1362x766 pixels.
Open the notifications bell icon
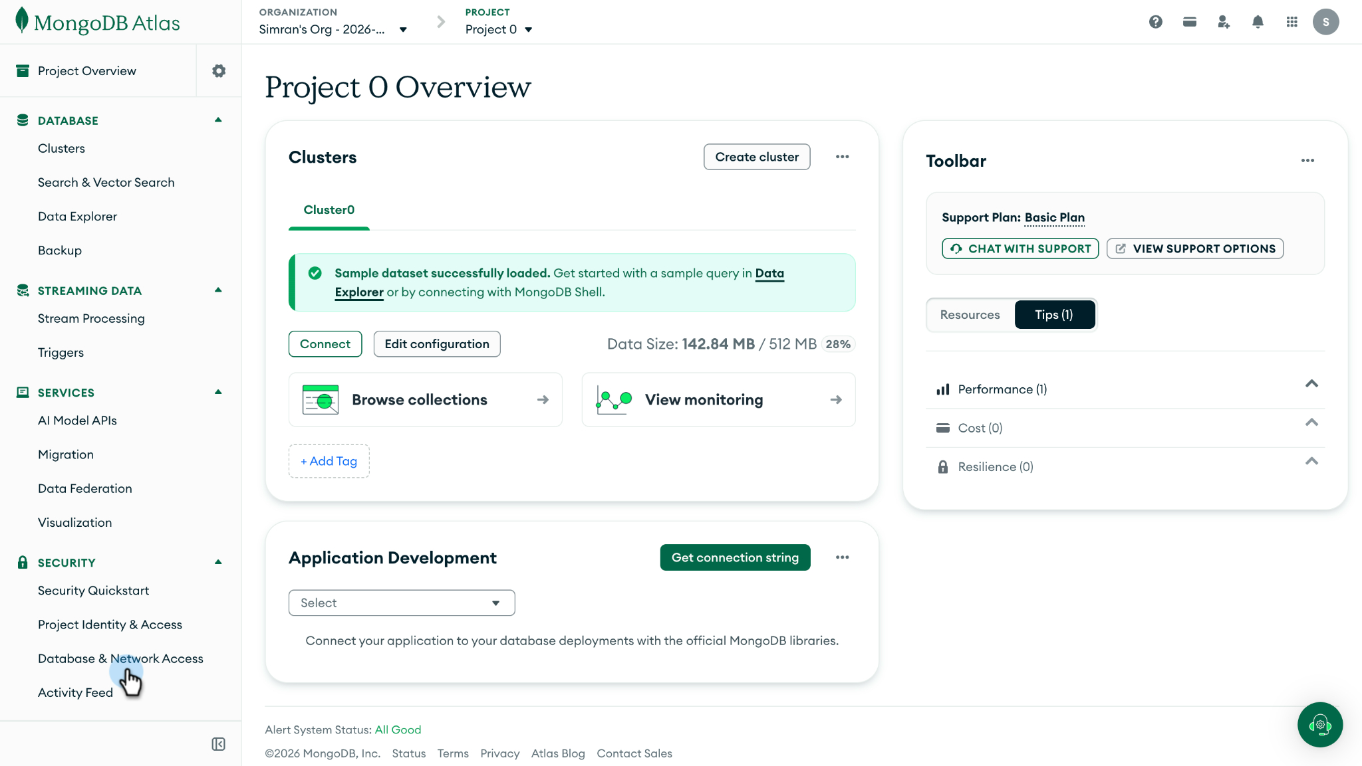pos(1258,22)
